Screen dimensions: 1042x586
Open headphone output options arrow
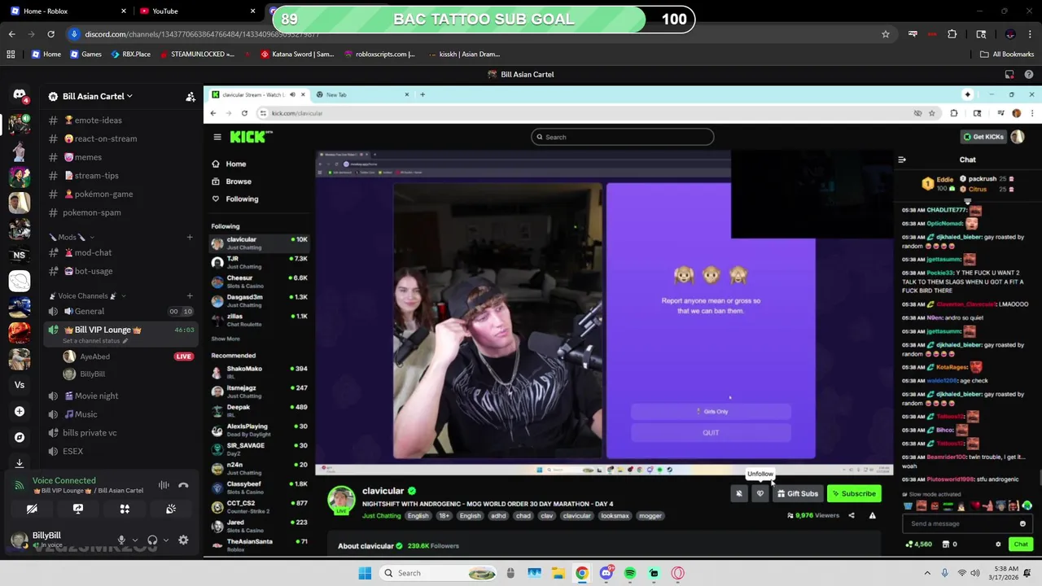[x=165, y=540]
